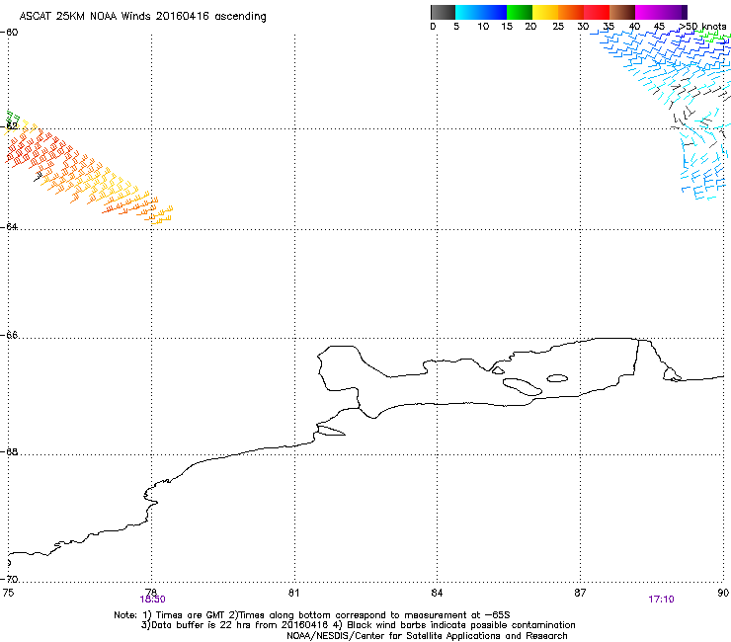Click the yellow 20-25 knots legend swatch
The width and height of the screenshot is (731, 642).
coord(545,12)
